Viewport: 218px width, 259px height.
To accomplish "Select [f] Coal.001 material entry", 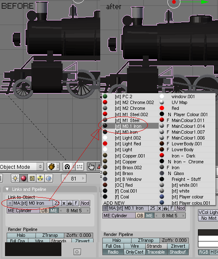I will (x=130, y=191).
